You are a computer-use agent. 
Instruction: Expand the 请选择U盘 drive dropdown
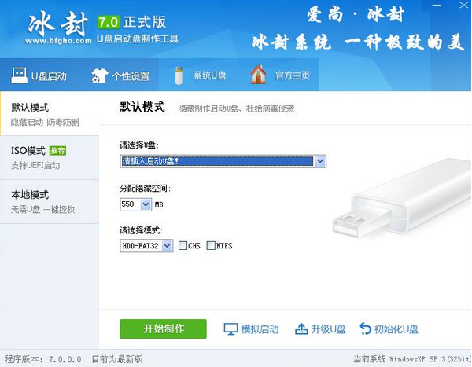320,161
